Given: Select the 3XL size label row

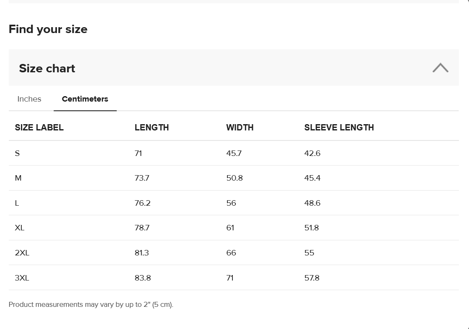Looking at the screenshot, I should point(22,278).
